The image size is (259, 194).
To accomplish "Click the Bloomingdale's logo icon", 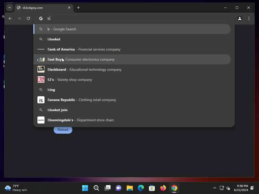I will (x=41, y=120).
